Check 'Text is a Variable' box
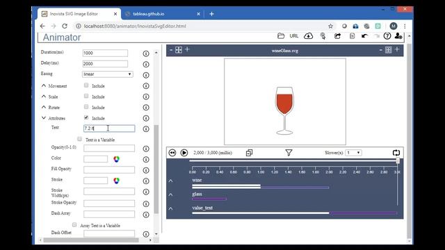The height and width of the screenshot is (250, 445). 79,139
